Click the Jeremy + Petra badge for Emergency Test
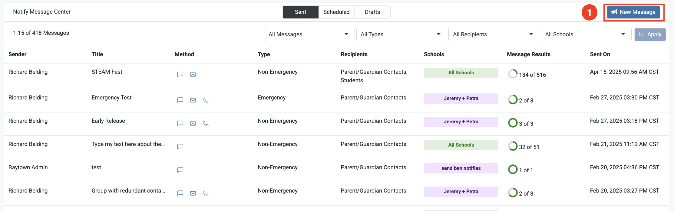This screenshot has width=674, height=211. [x=461, y=99]
